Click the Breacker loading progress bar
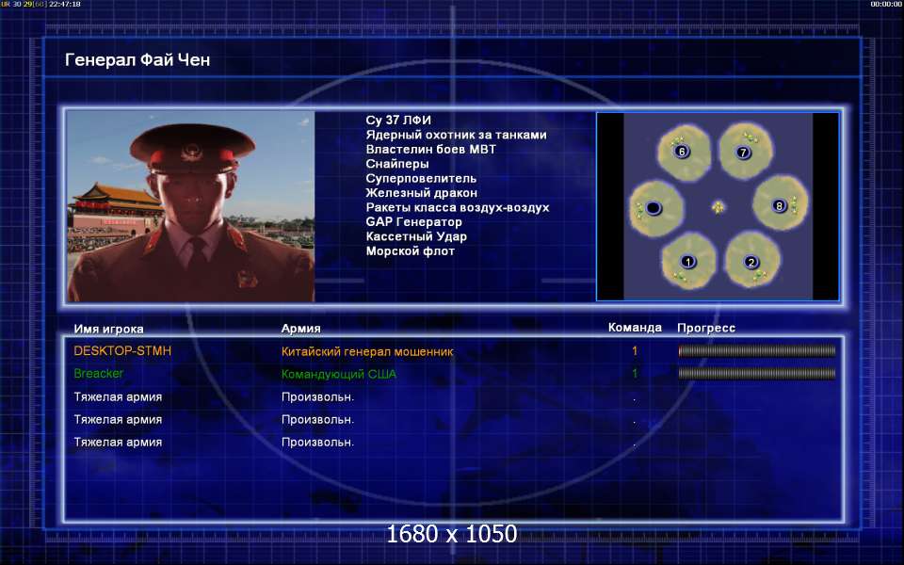This screenshot has height=565, width=904. 757,374
